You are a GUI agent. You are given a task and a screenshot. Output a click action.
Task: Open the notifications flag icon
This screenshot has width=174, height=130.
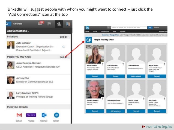[x=49, y=24]
